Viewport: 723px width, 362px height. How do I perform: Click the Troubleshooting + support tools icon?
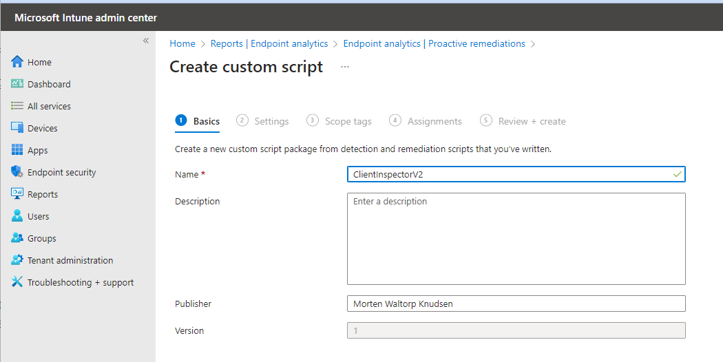tap(17, 282)
